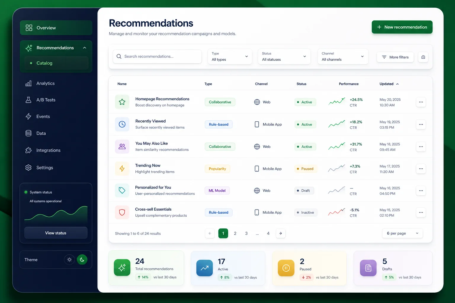Open the Status filter dropdown

click(284, 57)
